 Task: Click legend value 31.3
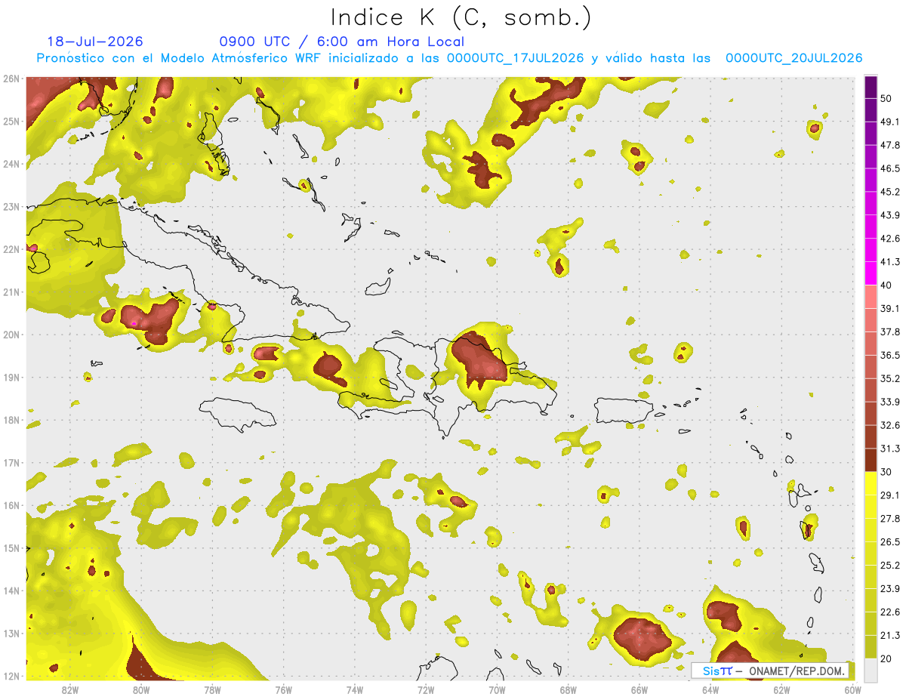(x=889, y=449)
